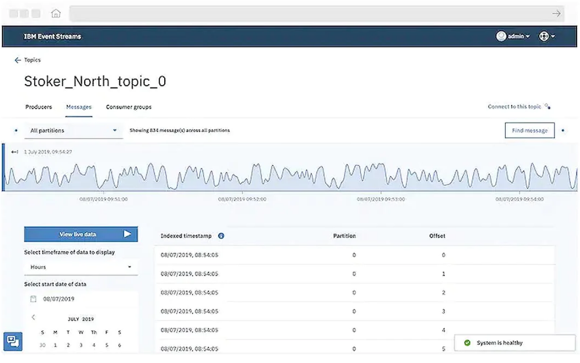Click the jump-to-start arrow icon on timeline
580x363 pixels.
click(x=14, y=152)
